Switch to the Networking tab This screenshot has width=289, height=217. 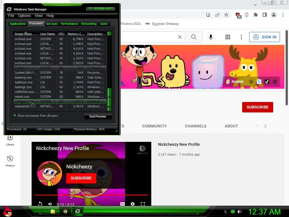click(x=89, y=24)
